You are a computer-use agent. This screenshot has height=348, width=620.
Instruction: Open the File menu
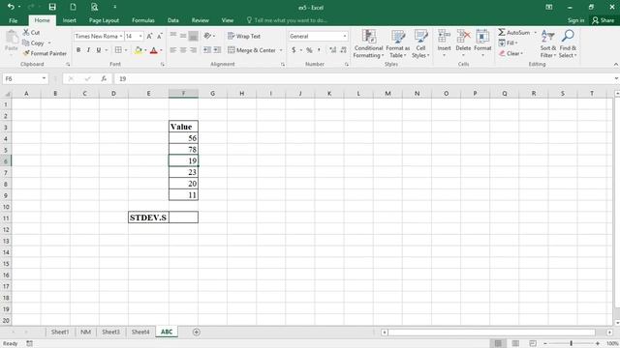click(x=13, y=20)
